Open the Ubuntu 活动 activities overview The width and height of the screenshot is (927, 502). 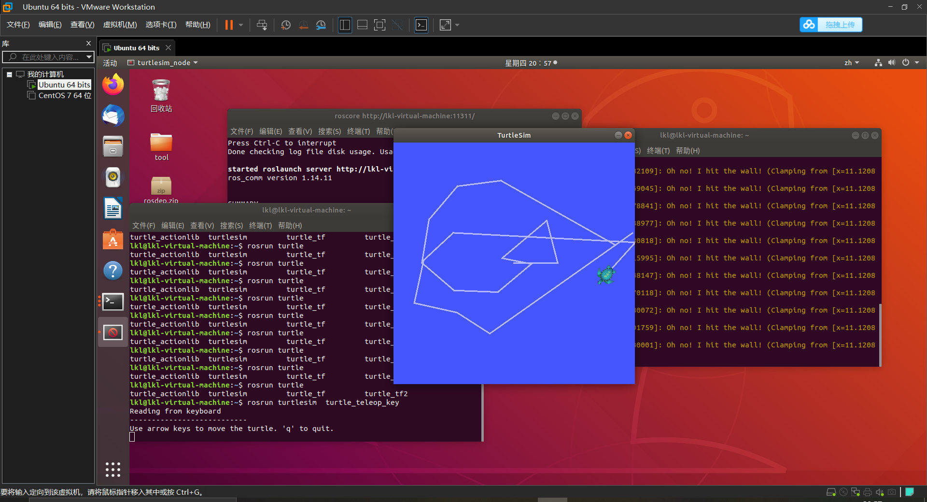coord(110,63)
